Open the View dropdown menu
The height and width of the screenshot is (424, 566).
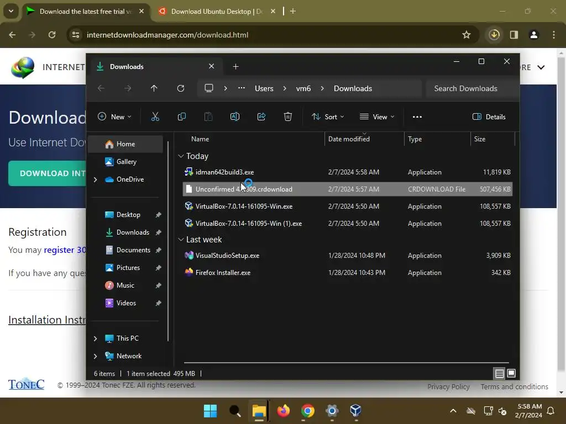click(377, 116)
